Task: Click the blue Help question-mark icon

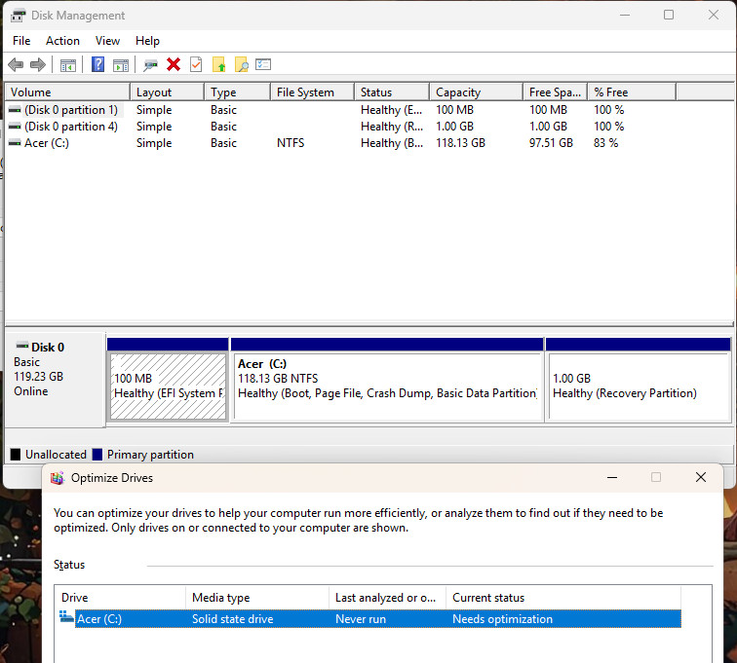Action: pos(97,64)
